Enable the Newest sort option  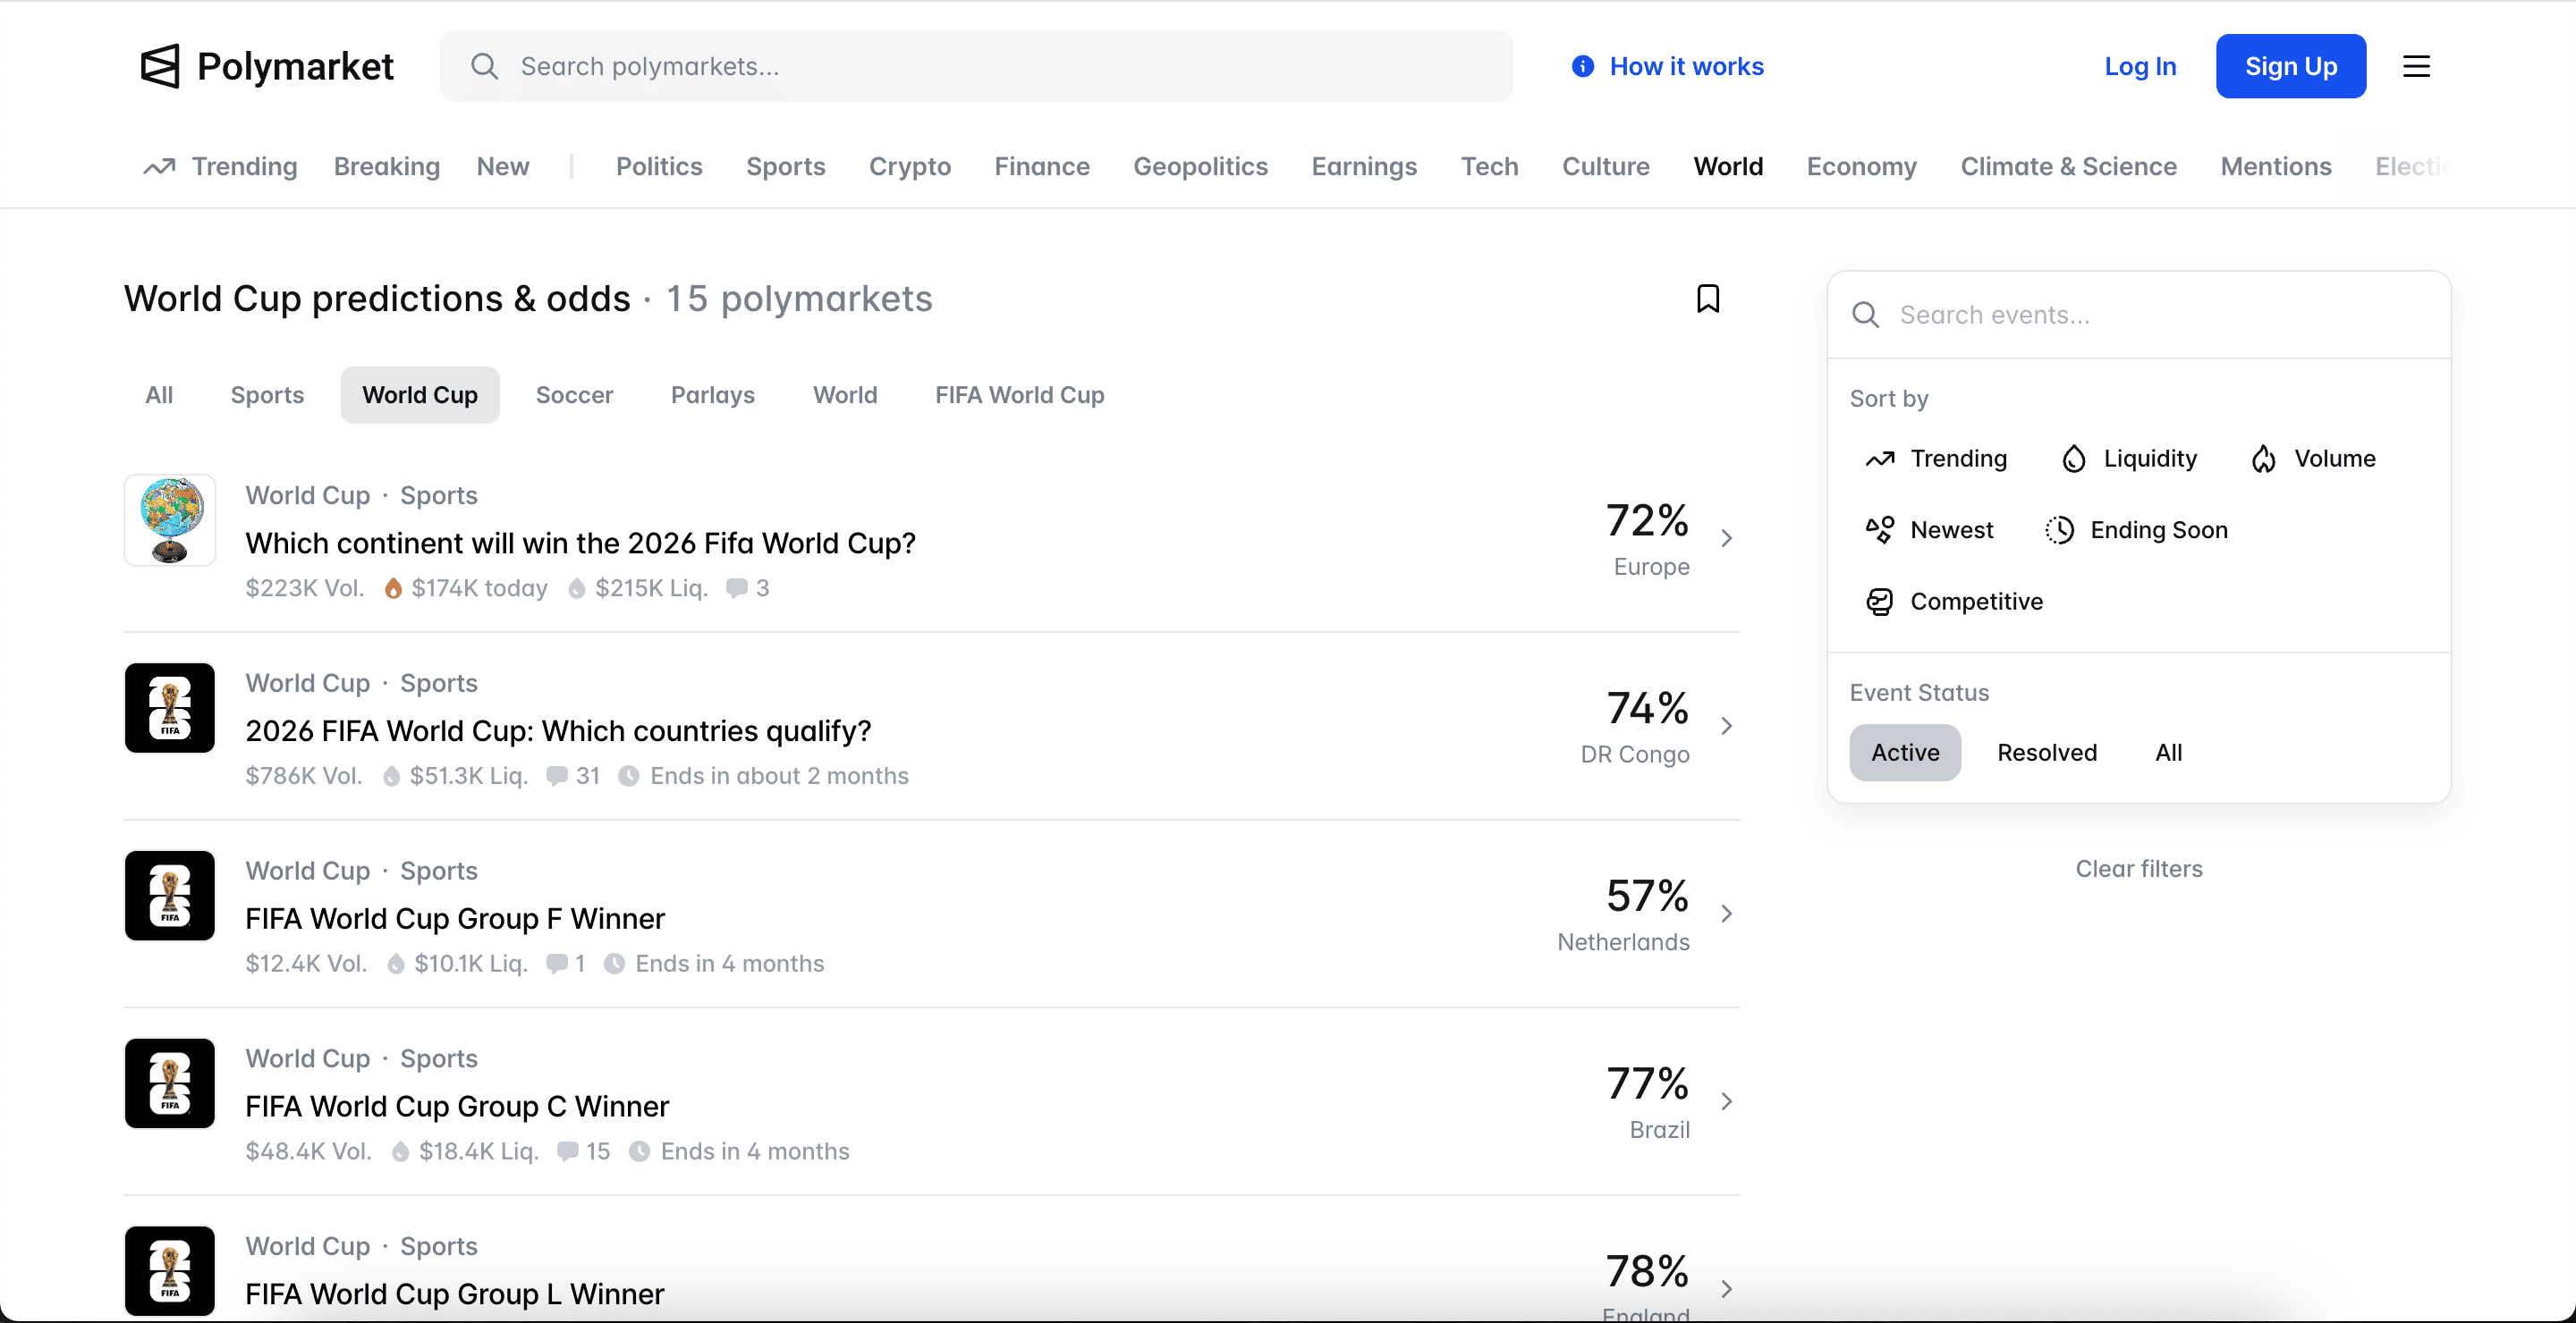[1880, 531]
